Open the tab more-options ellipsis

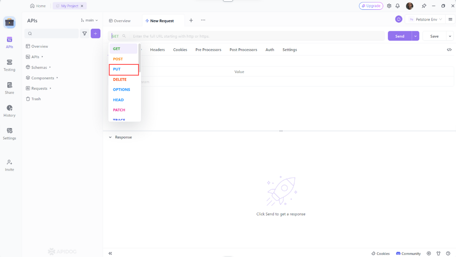click(203, 20)
